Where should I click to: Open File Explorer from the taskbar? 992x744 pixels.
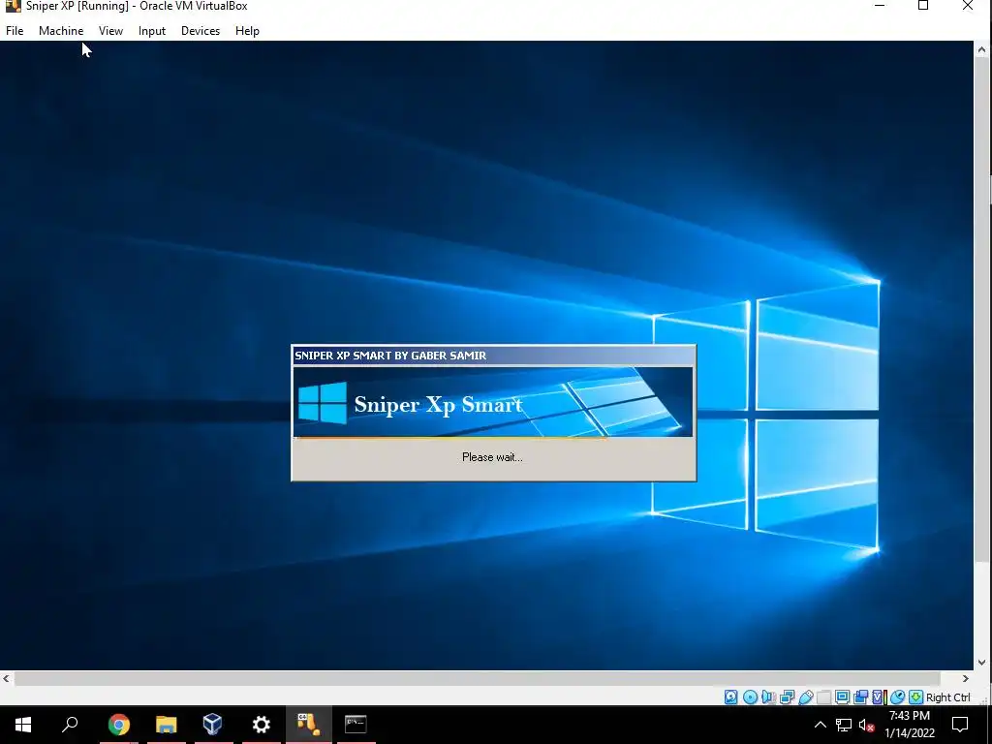pyautogui.click(x=167, y=725)
